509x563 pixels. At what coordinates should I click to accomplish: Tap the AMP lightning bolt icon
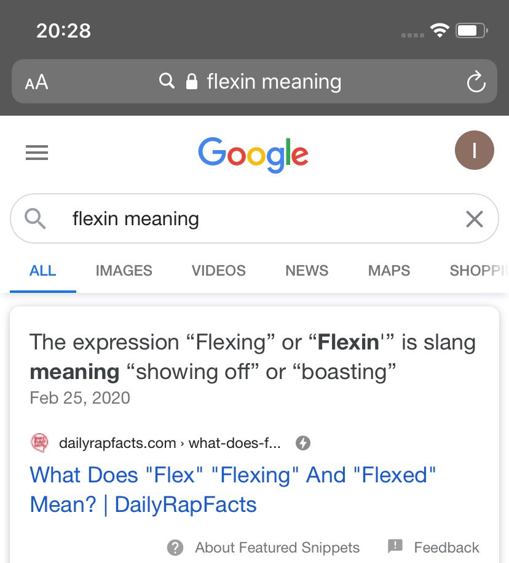tap(302, 443)
